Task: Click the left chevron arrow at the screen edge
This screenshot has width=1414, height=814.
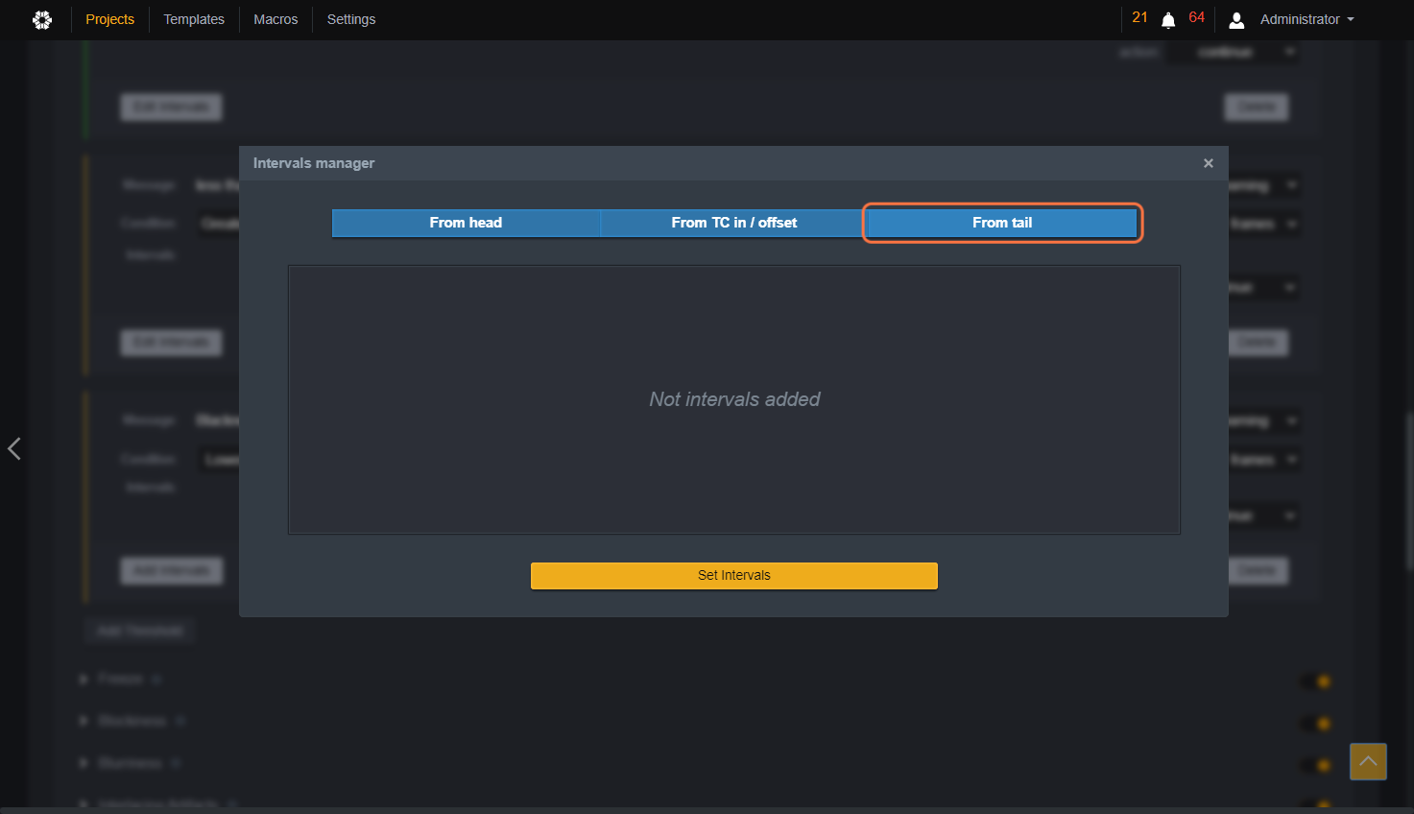Action: tap(14, 448)
